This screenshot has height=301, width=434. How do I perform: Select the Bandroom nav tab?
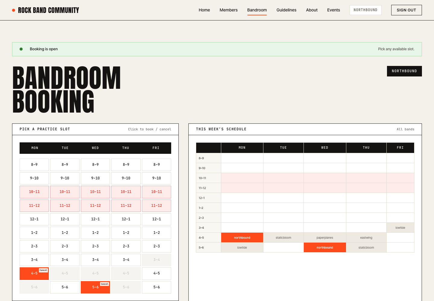coord(257,10)
